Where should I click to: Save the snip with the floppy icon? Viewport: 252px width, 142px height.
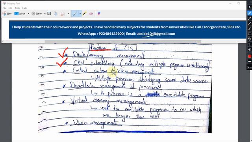(x=49, y=14)
